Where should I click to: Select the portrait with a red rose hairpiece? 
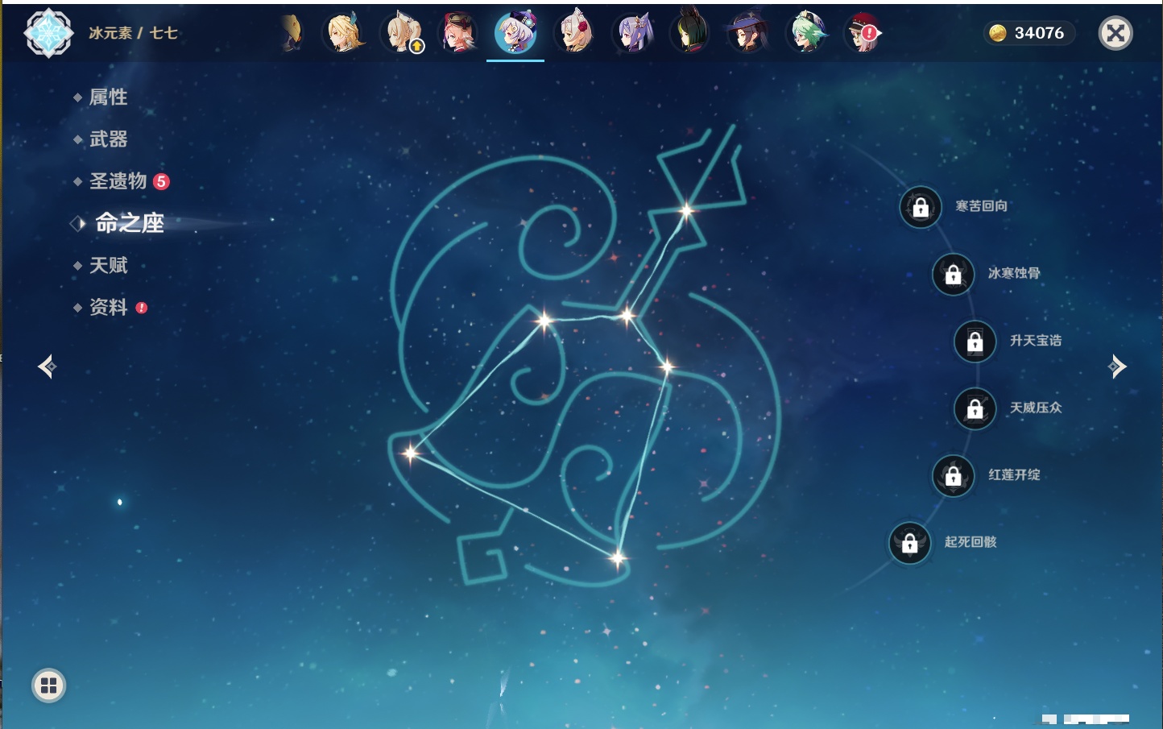point(574,33)
